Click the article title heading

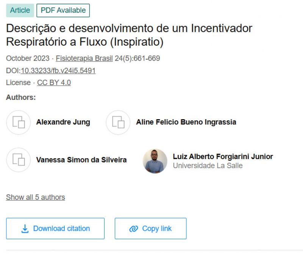pyautogui.click(x=129, y=35)
